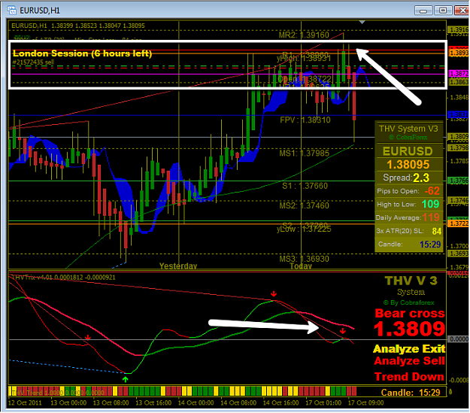
Task: Click the EURUSD,H1 chart window icon
Action: tap(12, 11)
